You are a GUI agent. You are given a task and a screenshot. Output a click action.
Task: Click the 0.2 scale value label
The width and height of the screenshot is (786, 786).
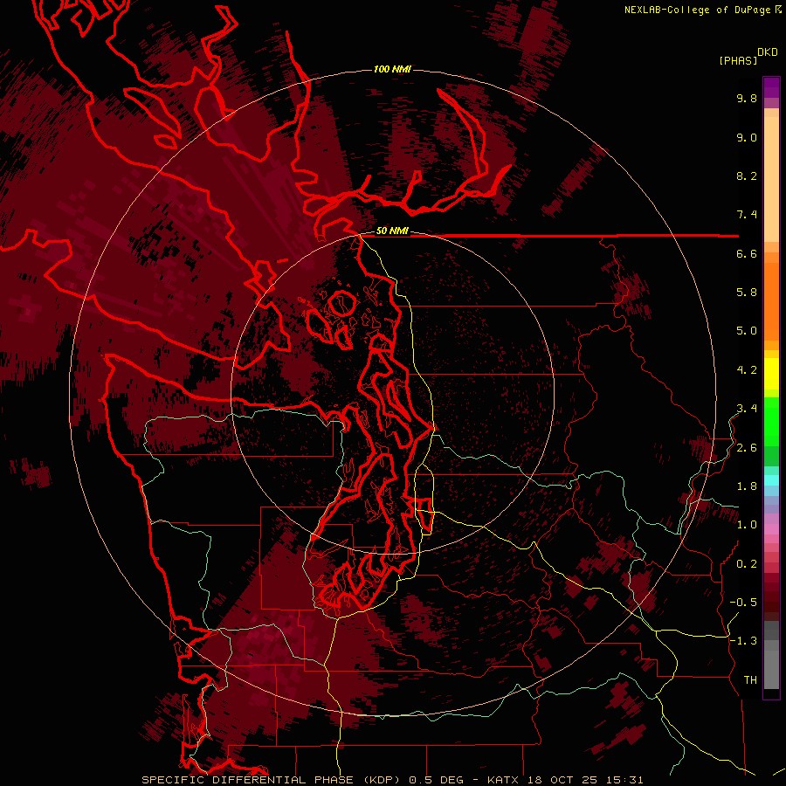coord(747,564)
